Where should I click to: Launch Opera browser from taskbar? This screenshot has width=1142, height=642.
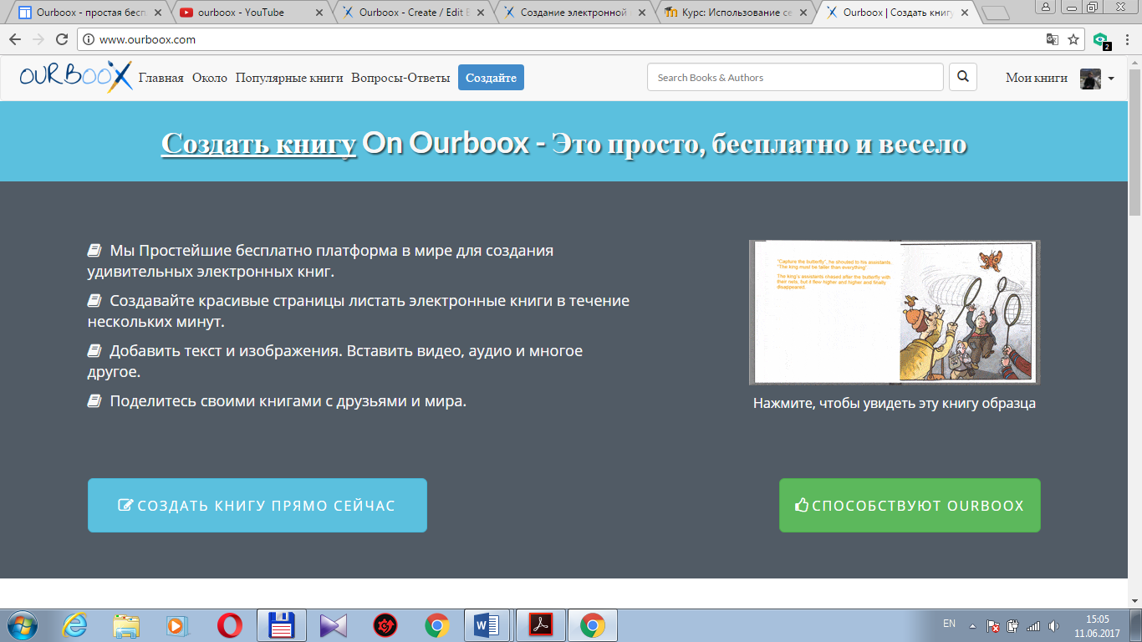(x=230, y=625)
